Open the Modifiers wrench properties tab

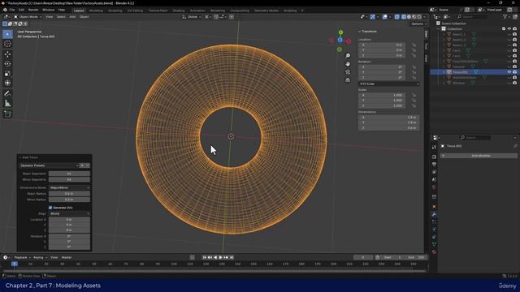pos(434,214)
